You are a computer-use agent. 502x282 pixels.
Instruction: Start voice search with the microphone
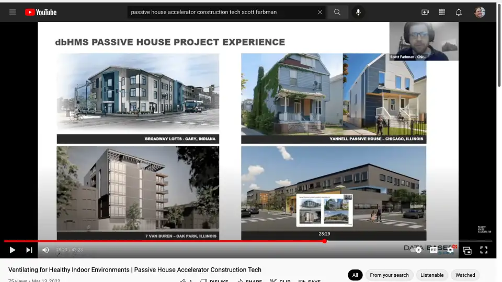(358, 12)
